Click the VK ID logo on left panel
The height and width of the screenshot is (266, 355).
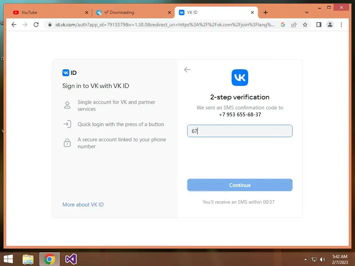69,73
